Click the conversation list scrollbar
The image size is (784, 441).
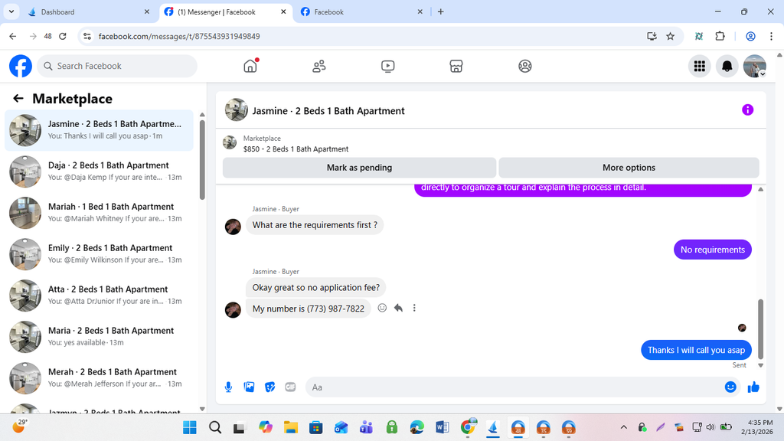click(x=202, y=160)
